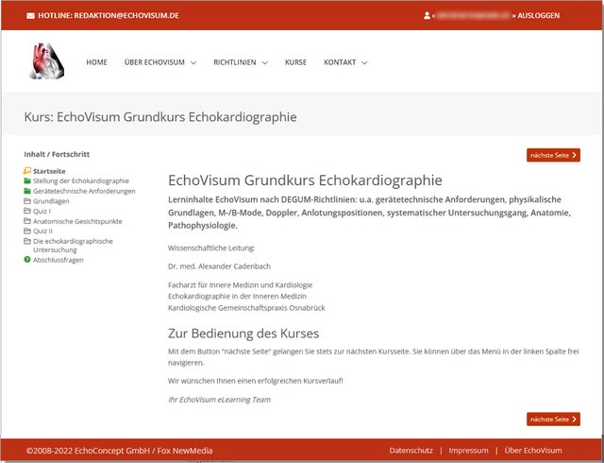Select Startseite in the course outline

[x=49, y=171]
